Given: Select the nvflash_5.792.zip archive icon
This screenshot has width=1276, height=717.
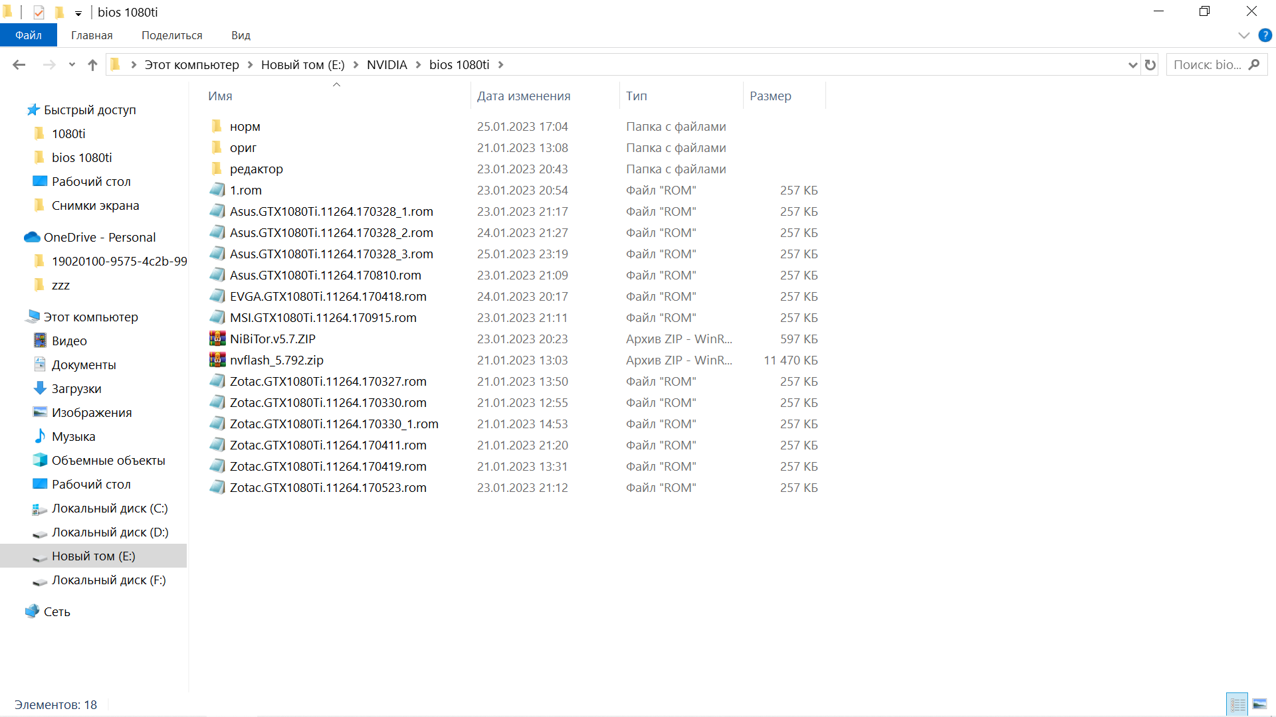Looking at the screenshot, I should tap(217, 360).
